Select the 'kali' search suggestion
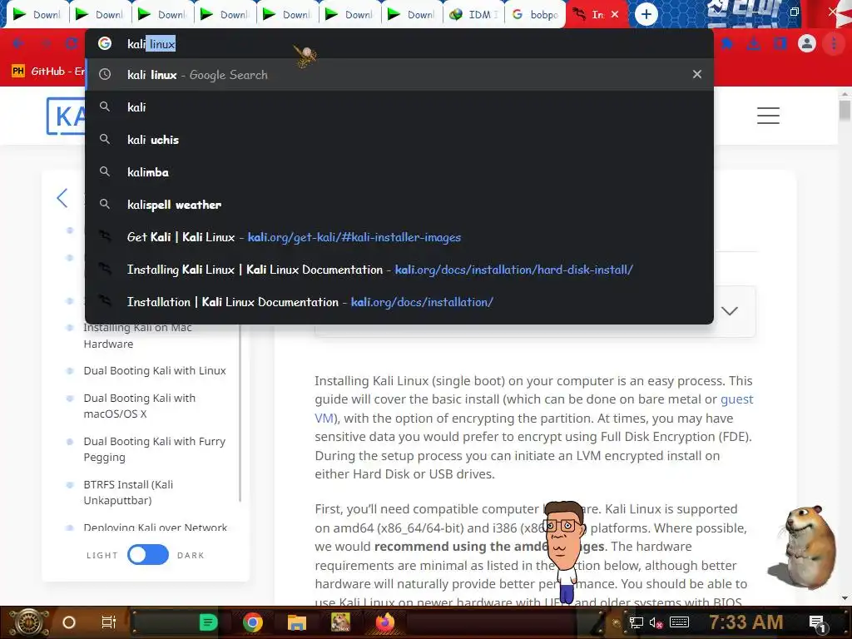 [399, 107]
